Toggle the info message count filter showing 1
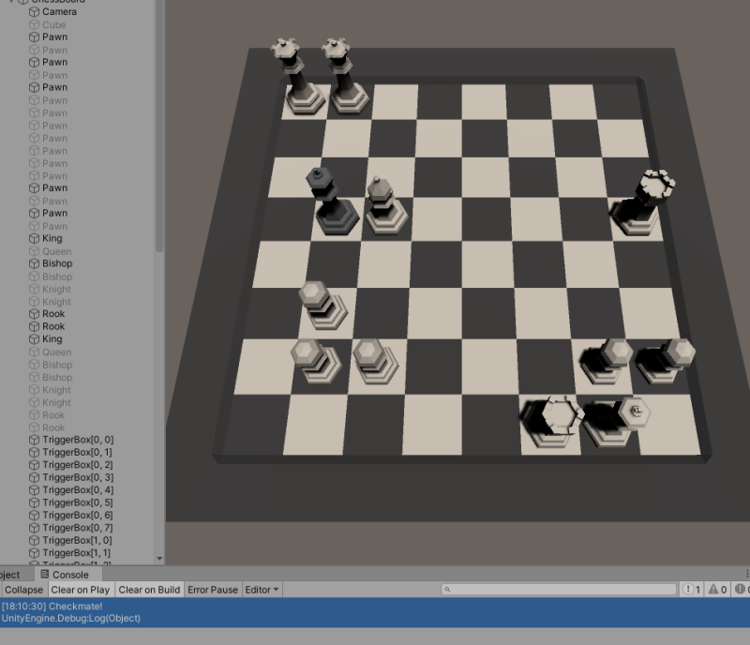750x645 pixels. [692, 590]
